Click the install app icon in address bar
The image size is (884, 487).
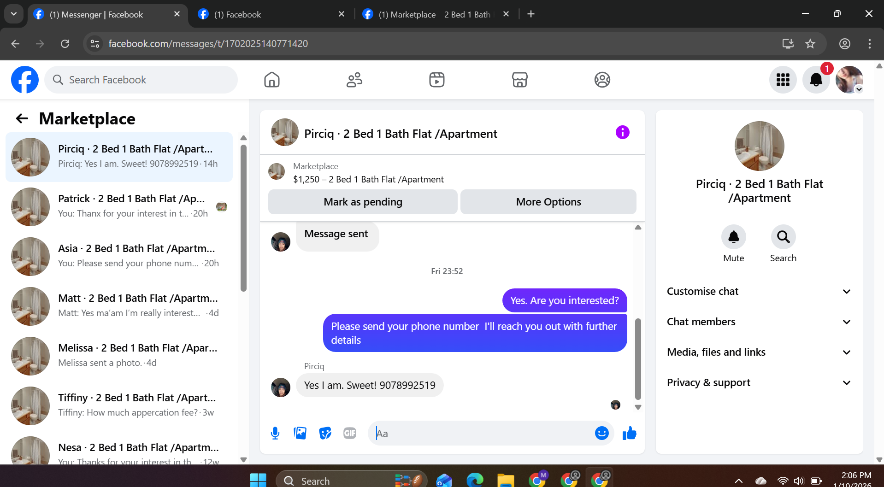(788, 44)
